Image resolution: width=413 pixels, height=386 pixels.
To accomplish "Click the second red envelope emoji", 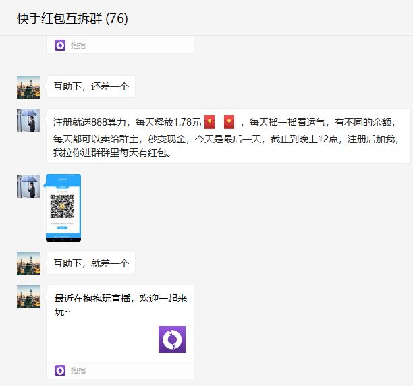I will point(229,122).
